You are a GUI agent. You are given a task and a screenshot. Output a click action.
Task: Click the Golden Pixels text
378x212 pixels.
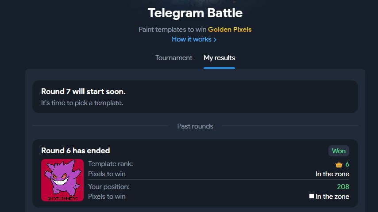[230, 29]
